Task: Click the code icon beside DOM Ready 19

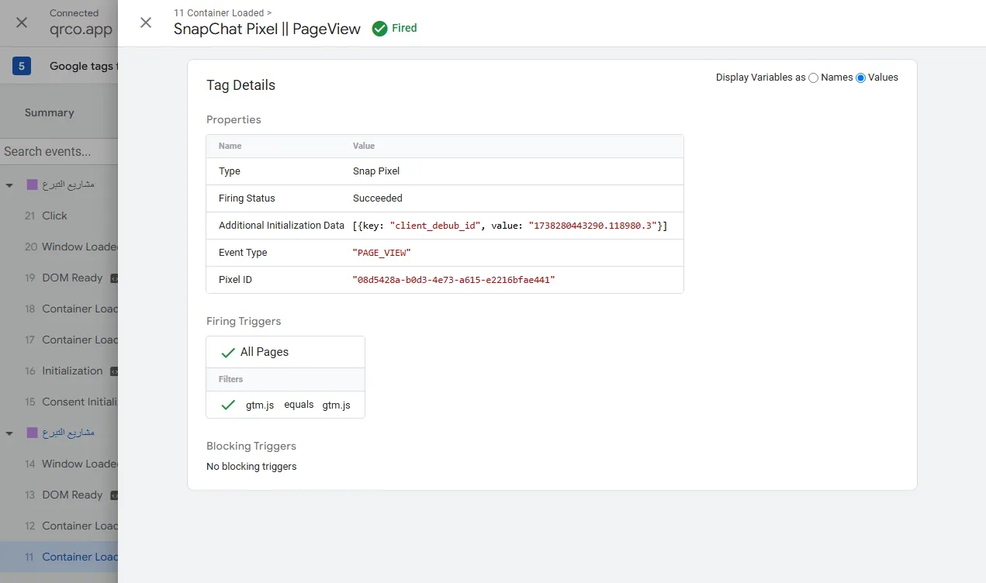Action: coord(114,278)
